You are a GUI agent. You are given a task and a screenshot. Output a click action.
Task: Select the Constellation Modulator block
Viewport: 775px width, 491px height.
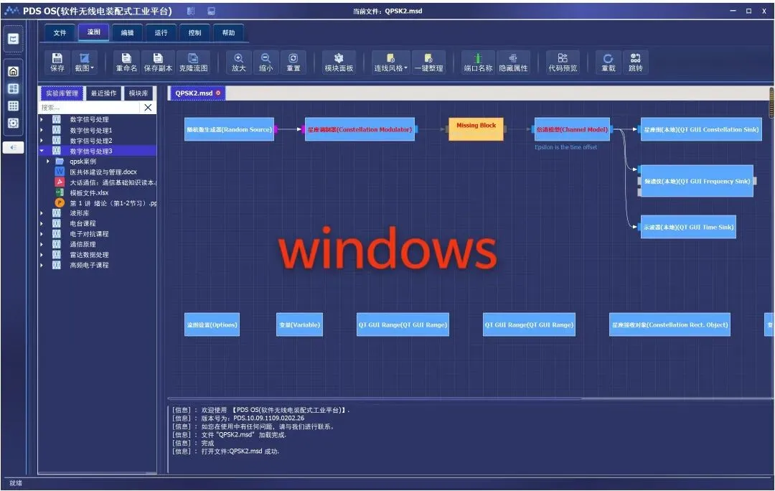[360, 129]
